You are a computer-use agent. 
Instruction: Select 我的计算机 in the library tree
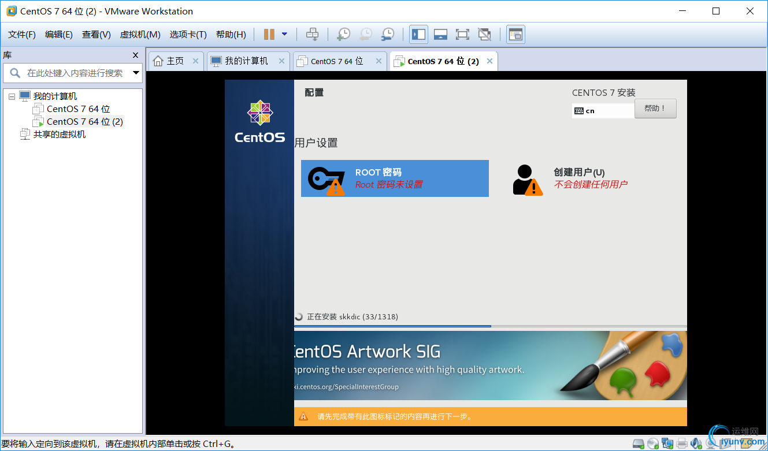click(55, 96)
